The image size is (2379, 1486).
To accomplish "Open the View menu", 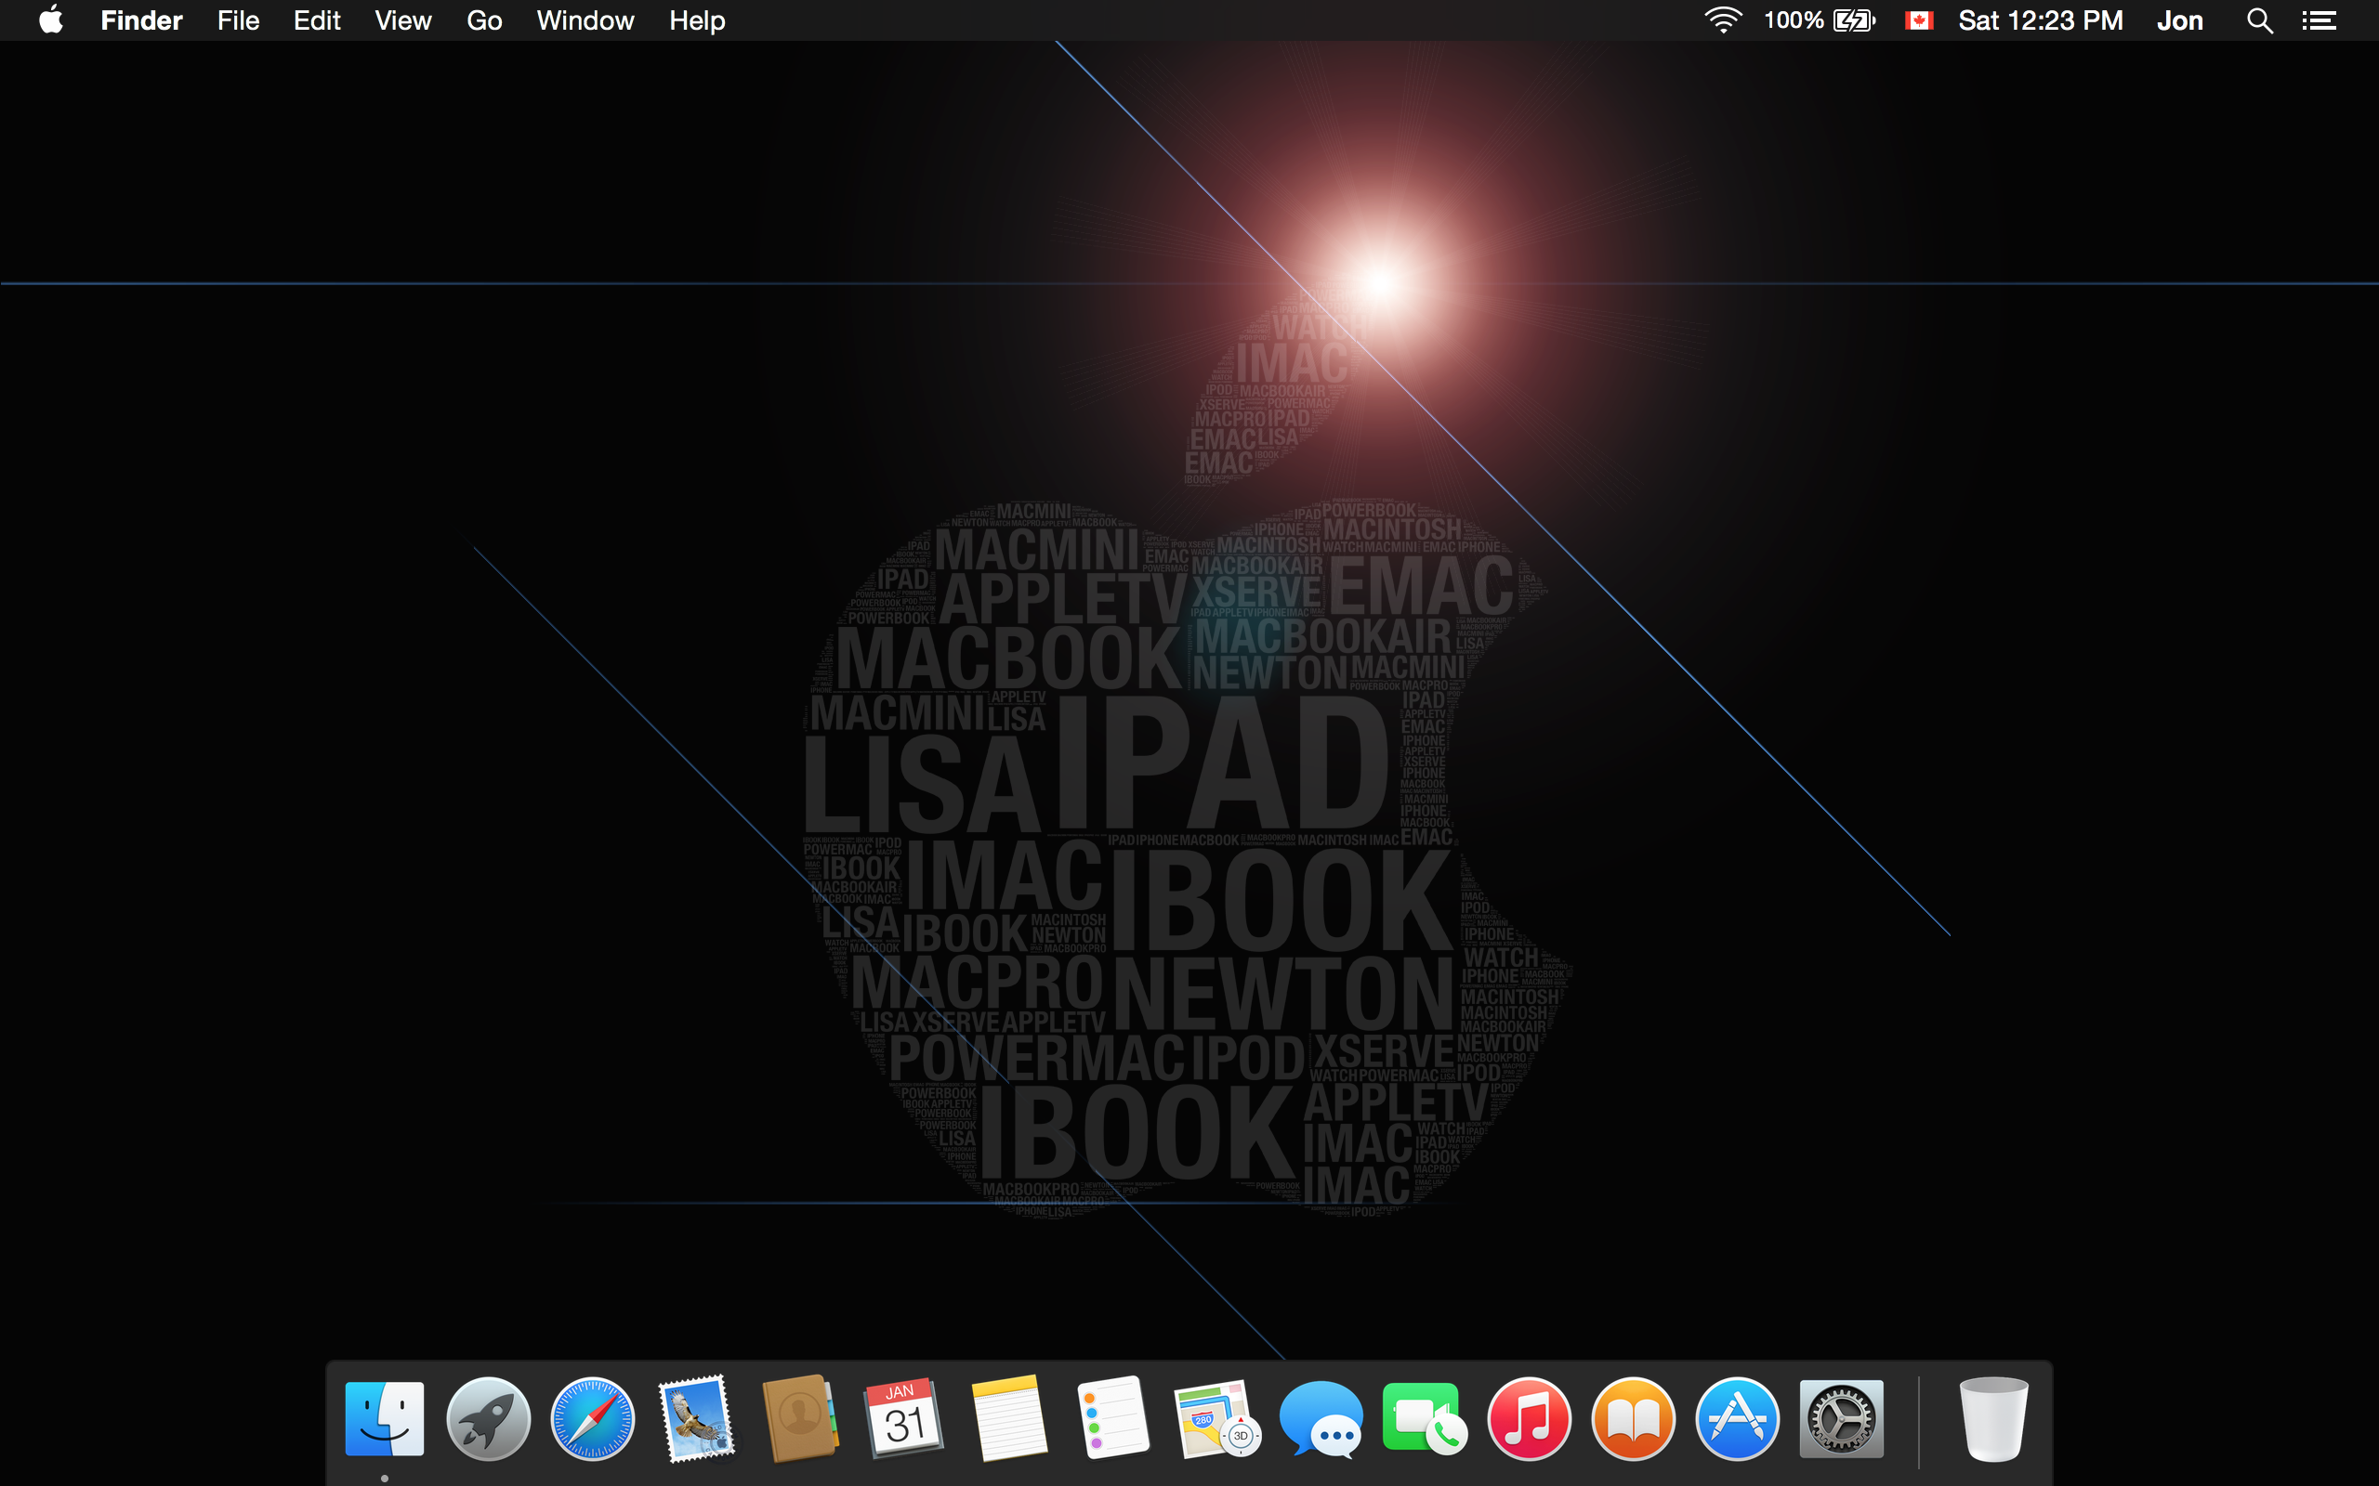I will coord(402,20).
